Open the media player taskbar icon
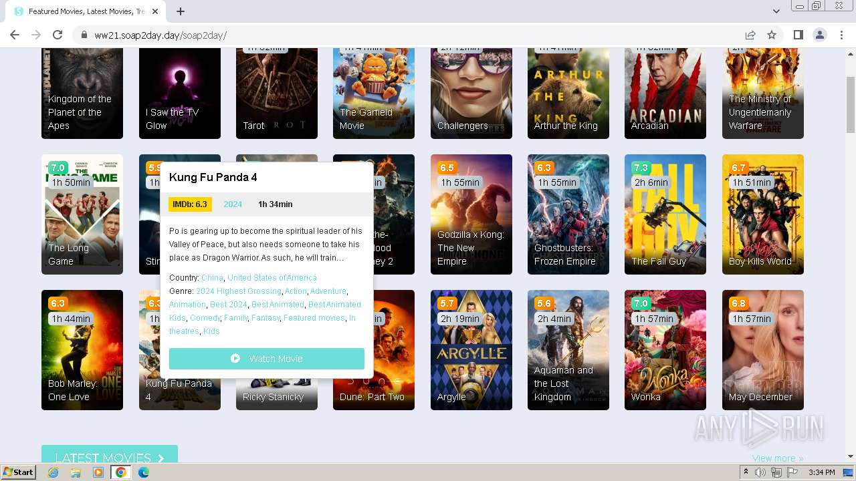856x481 pixels. click(98, 472)
